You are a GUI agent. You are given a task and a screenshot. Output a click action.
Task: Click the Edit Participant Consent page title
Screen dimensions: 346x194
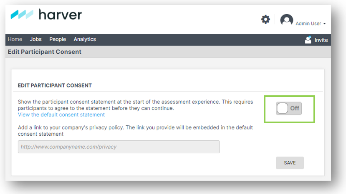point(44,52)
